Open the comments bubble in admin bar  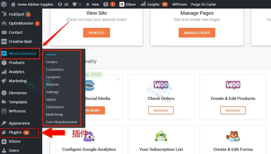coord(77,4)
